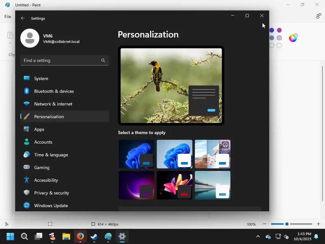This screenshot has height=244, width=325.
Task: Click the cloud sync tray icon
Action: [268, 236]
